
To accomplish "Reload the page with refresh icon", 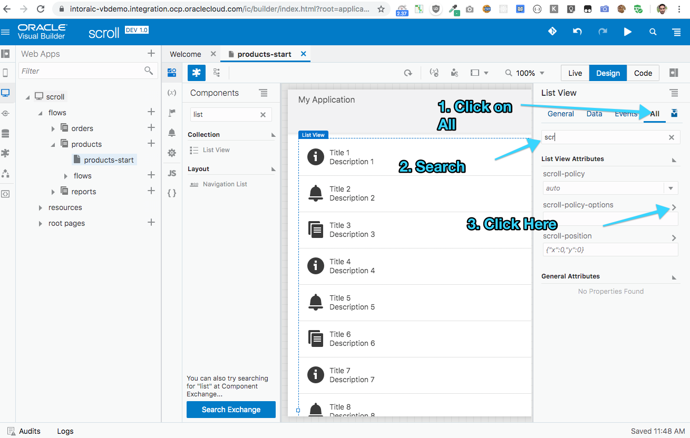I will tap(408, 73).
